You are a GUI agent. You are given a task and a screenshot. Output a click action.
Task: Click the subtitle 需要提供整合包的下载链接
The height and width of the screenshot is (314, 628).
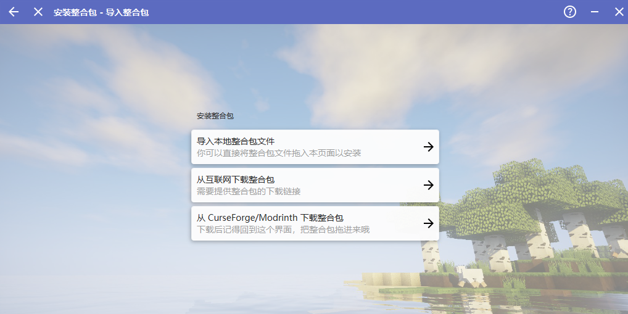click(249, 191)
